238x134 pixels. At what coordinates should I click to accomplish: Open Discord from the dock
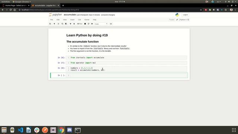click(70, 130)
